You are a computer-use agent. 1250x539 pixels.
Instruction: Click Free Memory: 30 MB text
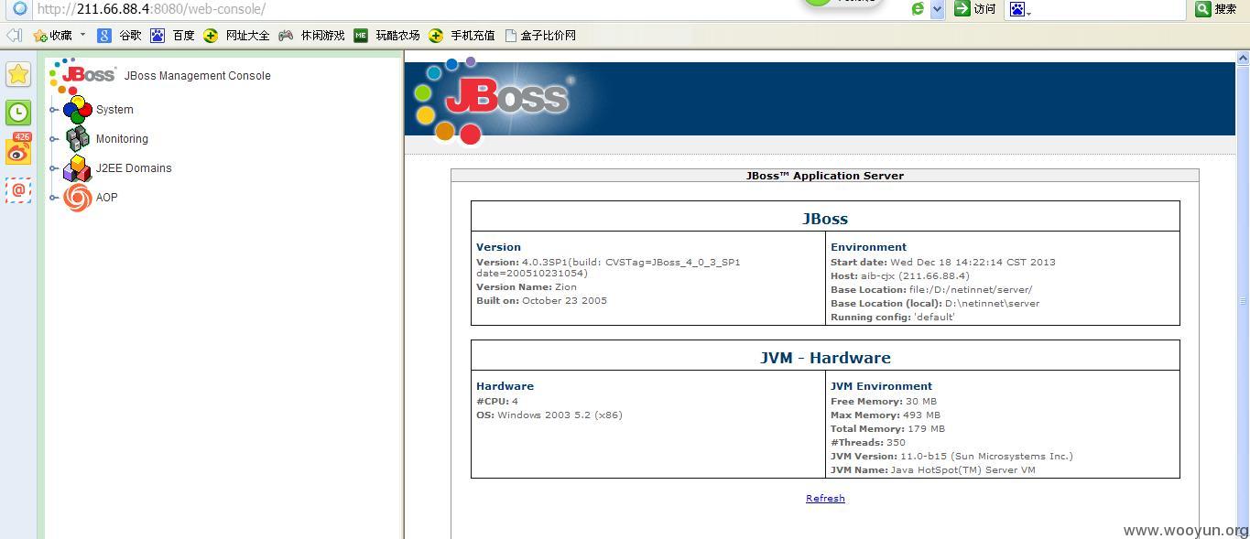(884, 401)
